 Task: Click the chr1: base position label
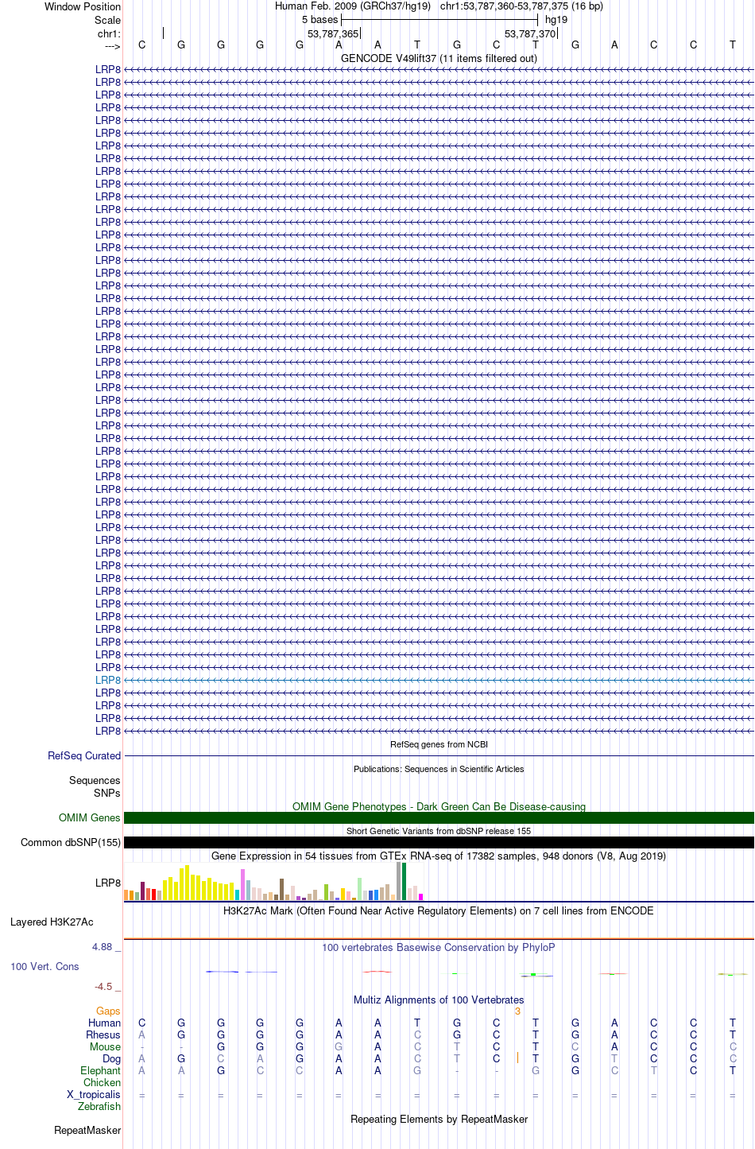(x=109, y=33)
